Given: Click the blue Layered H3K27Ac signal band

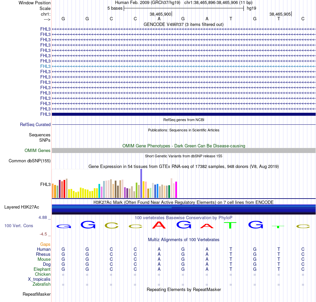Looking at the screenshot, I should click(184, 210).
